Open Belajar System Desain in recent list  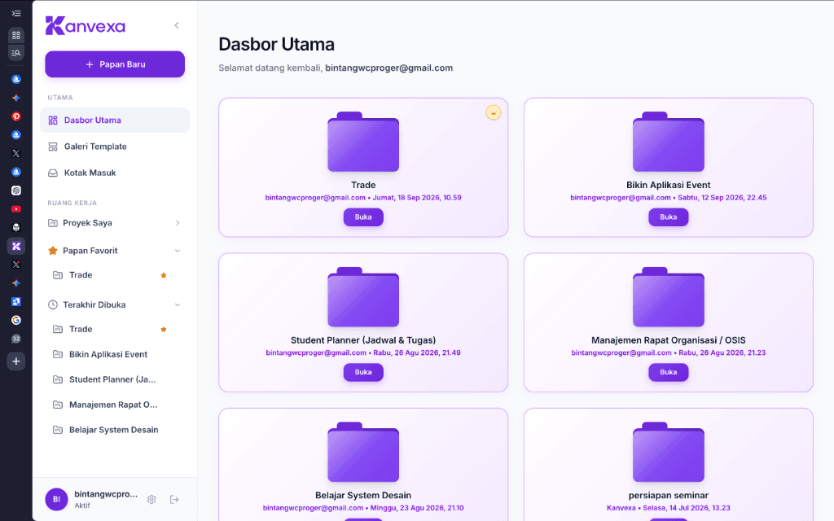(x=114, y=430)
